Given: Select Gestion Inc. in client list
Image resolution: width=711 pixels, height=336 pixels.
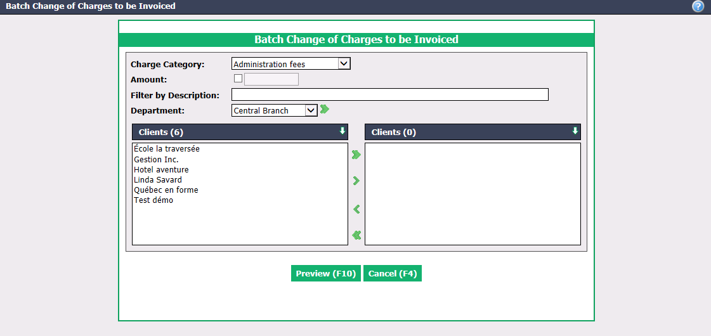Looking at the screenshot, I should pyautogui.click(x=157, y=159).
